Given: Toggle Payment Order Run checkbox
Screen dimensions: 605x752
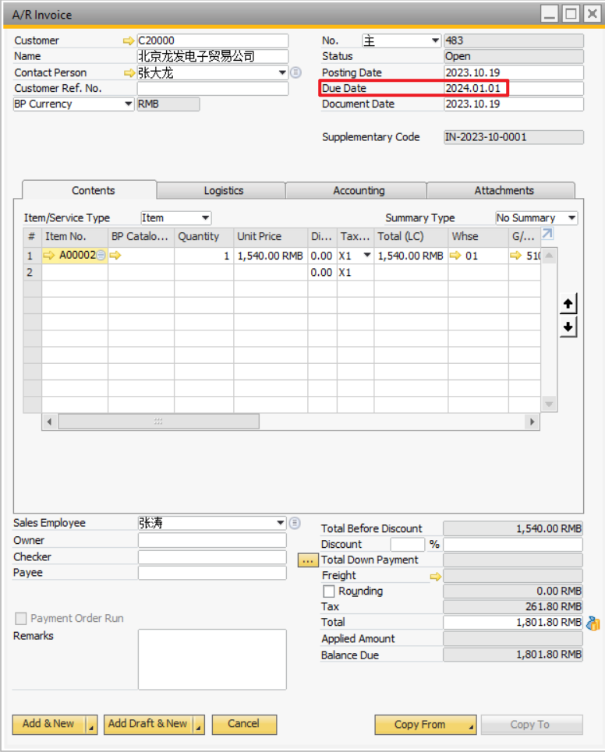Looking at the screenshot, I should click(20, 618).
